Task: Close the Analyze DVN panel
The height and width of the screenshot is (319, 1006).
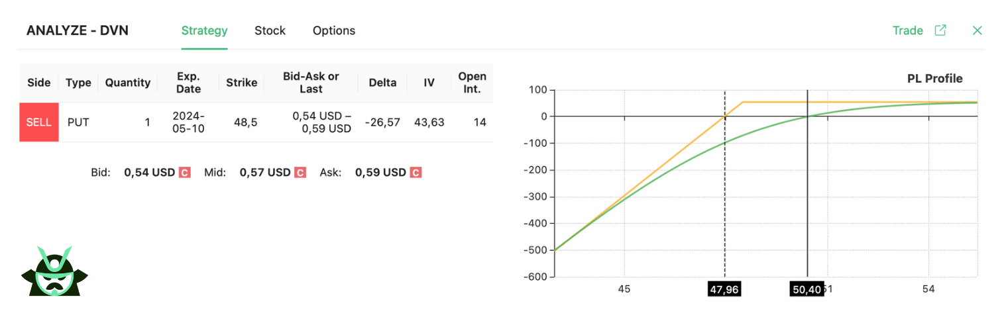Action: (x=977, y=30)
